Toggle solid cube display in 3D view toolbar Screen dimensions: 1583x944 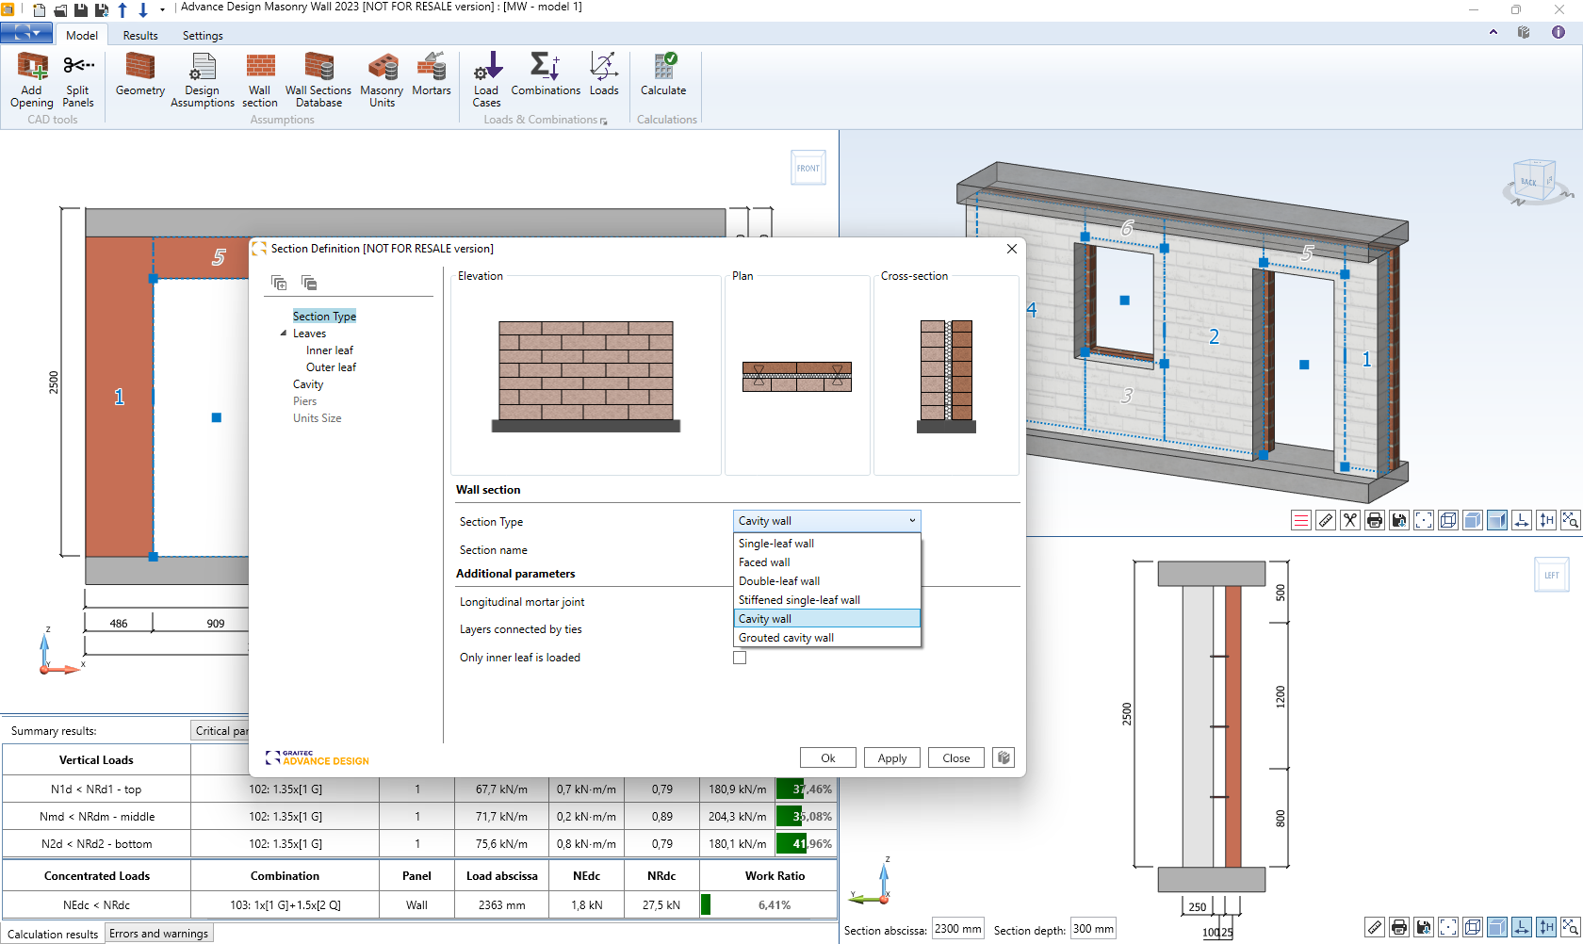point(1473,520)
